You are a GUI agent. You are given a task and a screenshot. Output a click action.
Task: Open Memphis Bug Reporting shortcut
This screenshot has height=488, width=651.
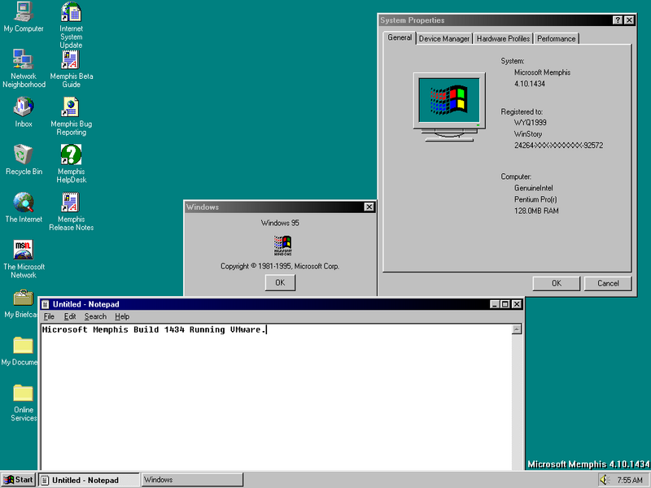pos(71,107)
